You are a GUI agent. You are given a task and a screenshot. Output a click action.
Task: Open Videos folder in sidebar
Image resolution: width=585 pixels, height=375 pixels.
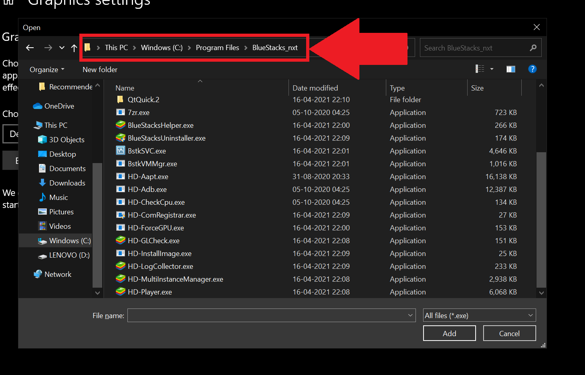(x=54, y=226)
